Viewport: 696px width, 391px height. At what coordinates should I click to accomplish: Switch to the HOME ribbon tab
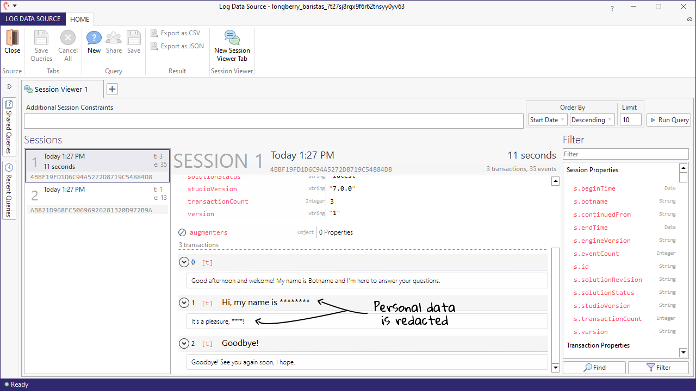[x=79, y=19]
